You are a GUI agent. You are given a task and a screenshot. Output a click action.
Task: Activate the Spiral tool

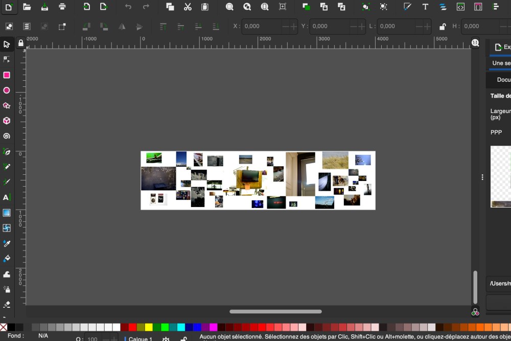pos(7,137)
